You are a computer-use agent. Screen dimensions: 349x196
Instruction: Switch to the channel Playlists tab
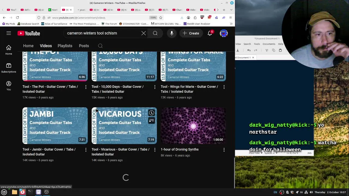pyautogui.click(x=65, y=46)
